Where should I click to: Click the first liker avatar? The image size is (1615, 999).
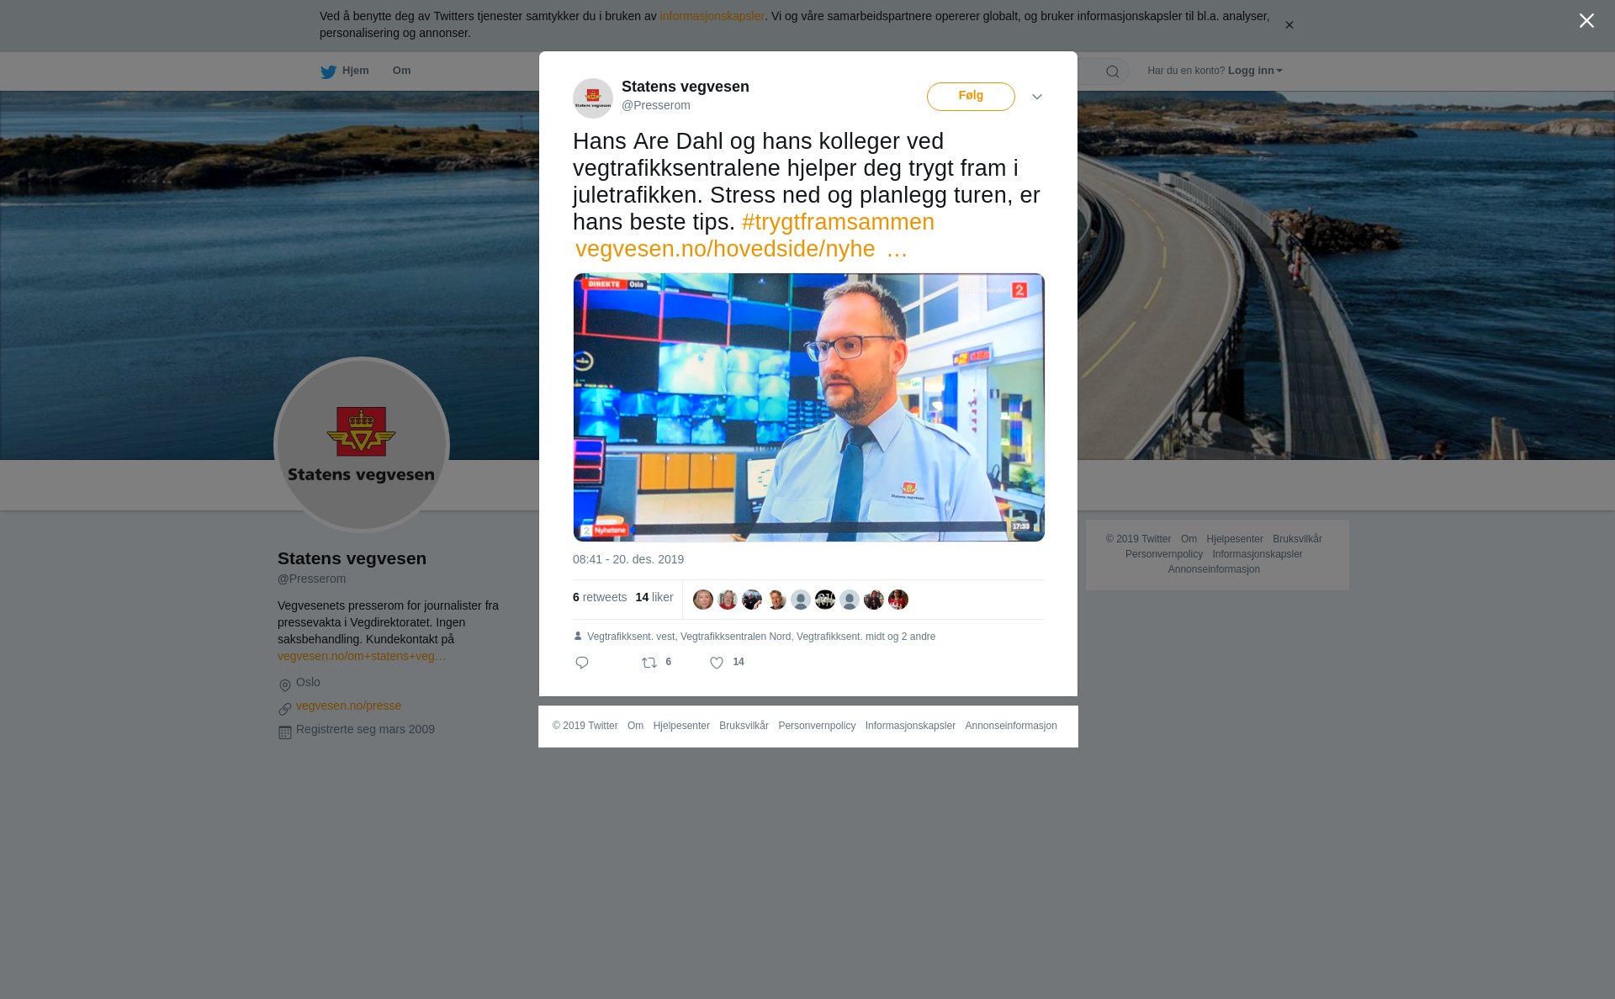(x=703, y=600)
